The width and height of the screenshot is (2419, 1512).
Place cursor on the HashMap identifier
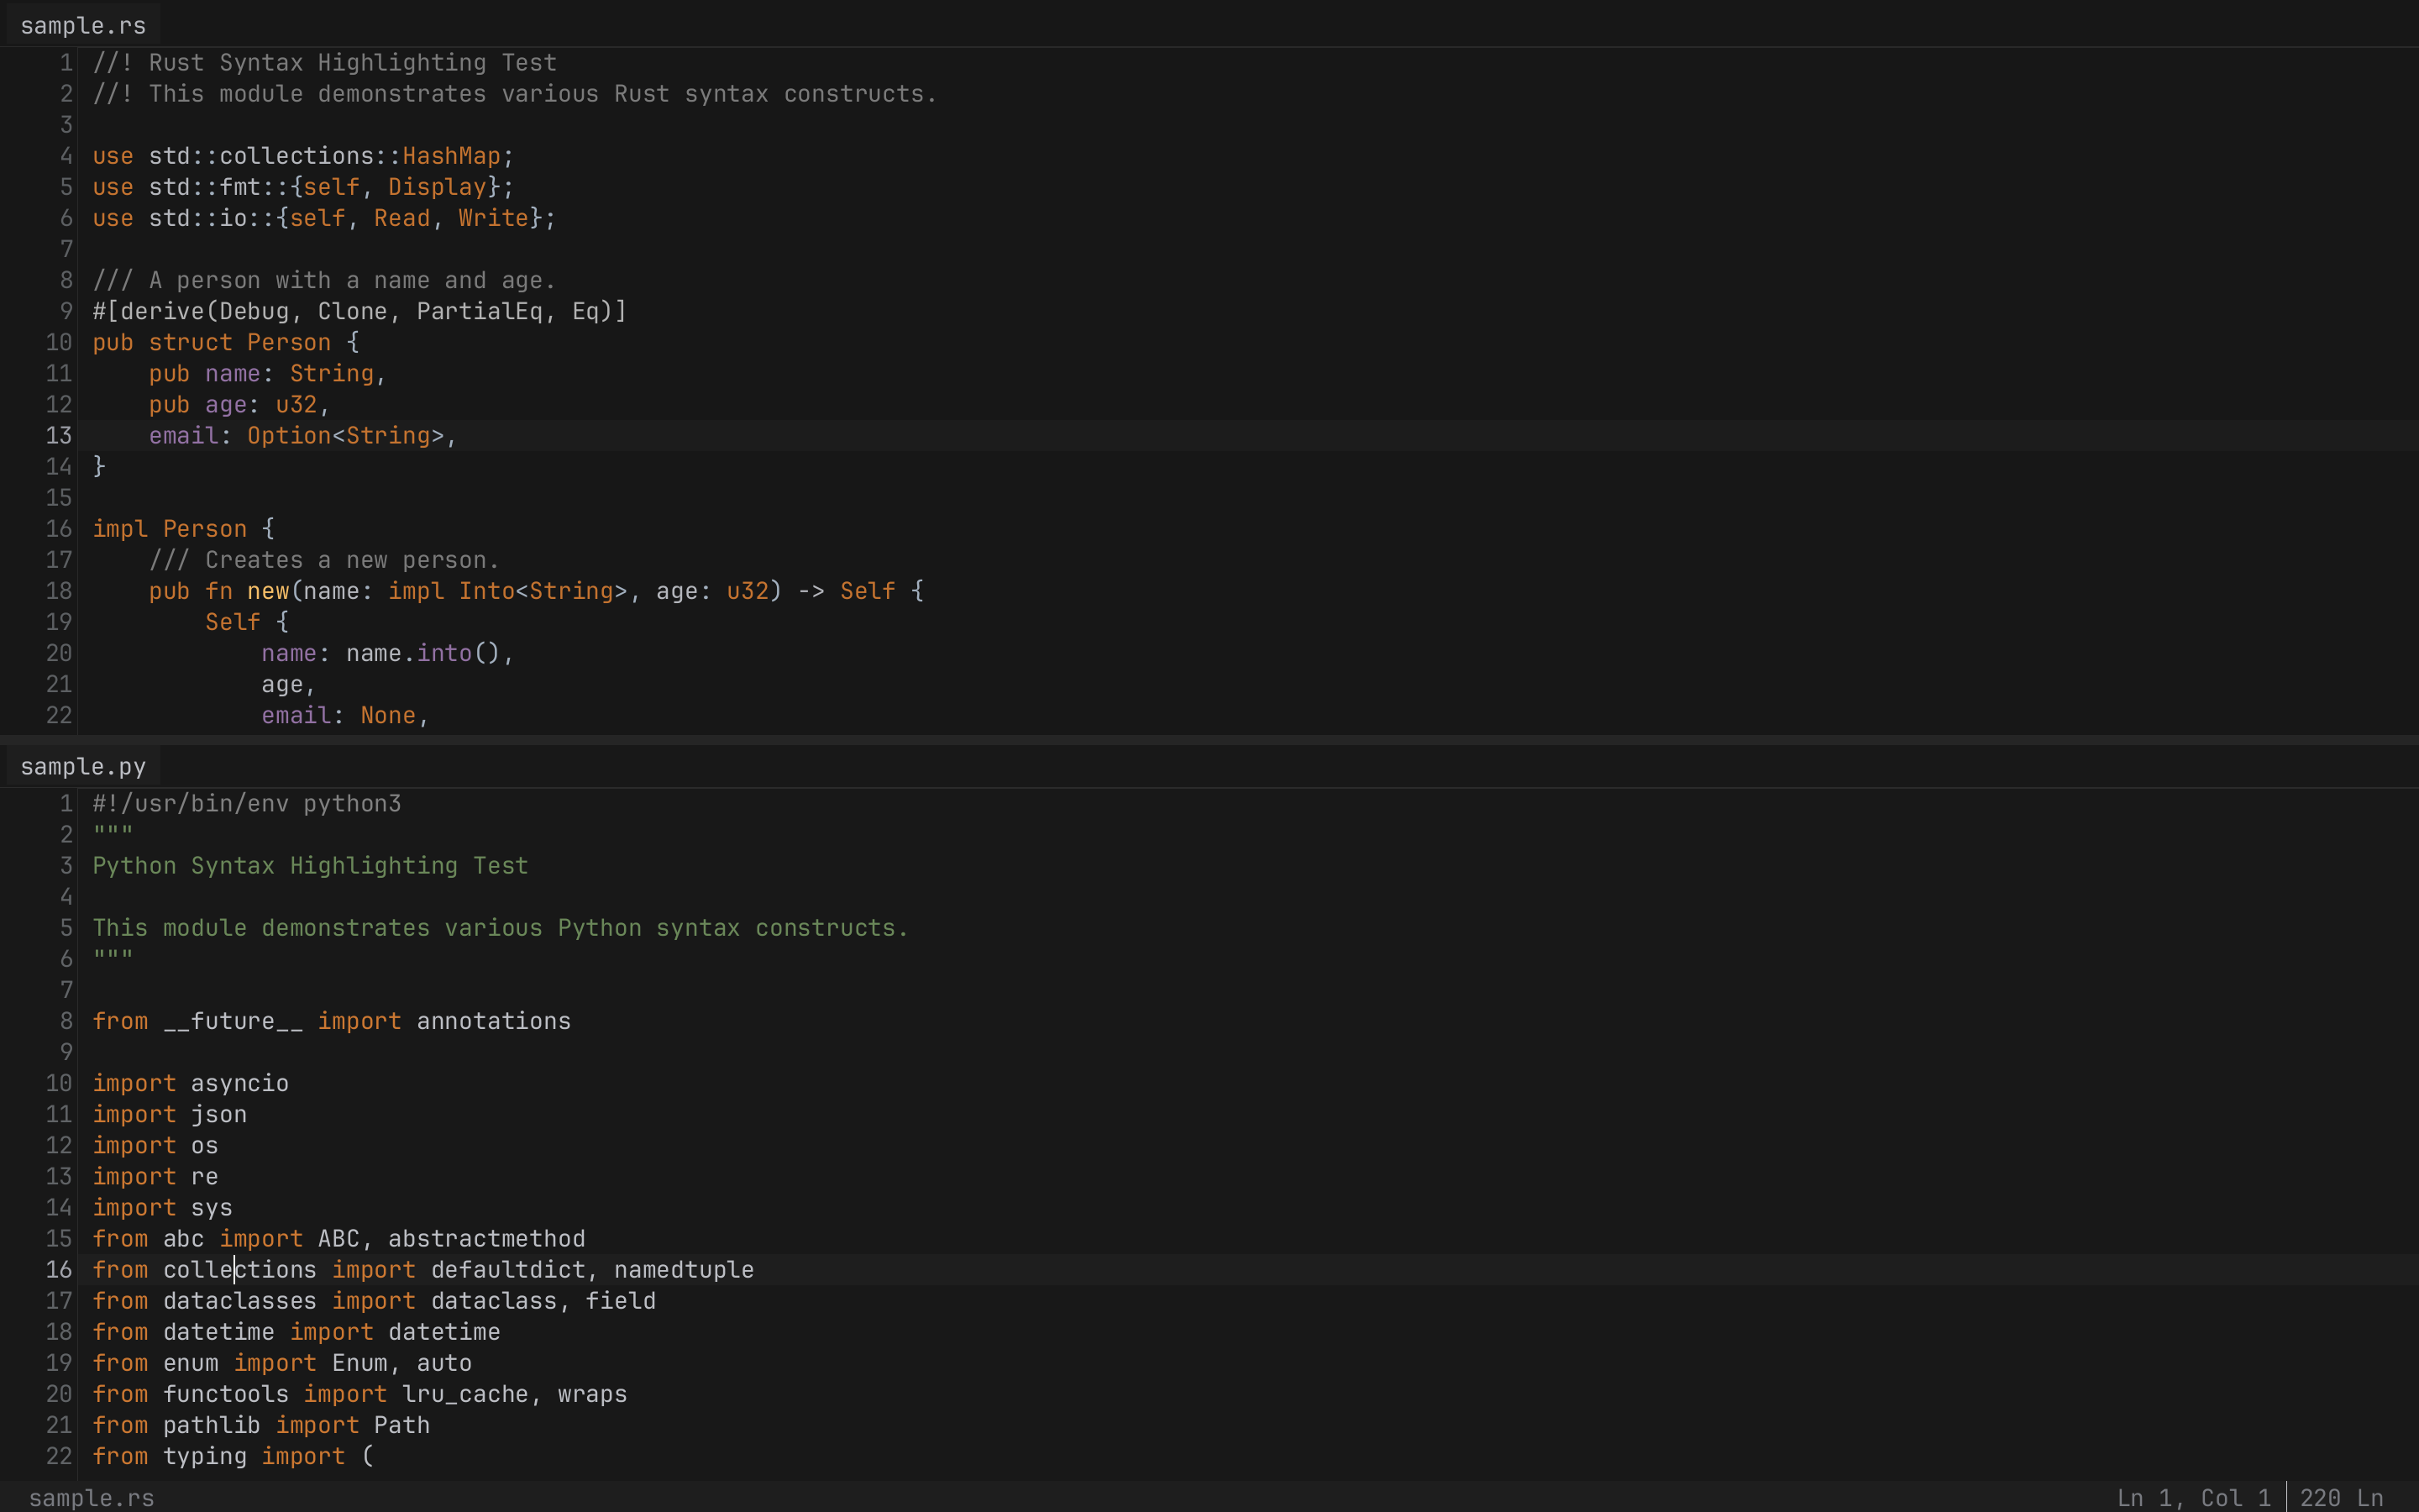(452, 155)
